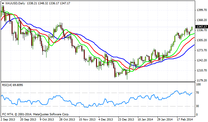Viewport: 208px width, 122px height.
Task: Click the 1210.70 price axis label
Action: click(x=202, y=70)
